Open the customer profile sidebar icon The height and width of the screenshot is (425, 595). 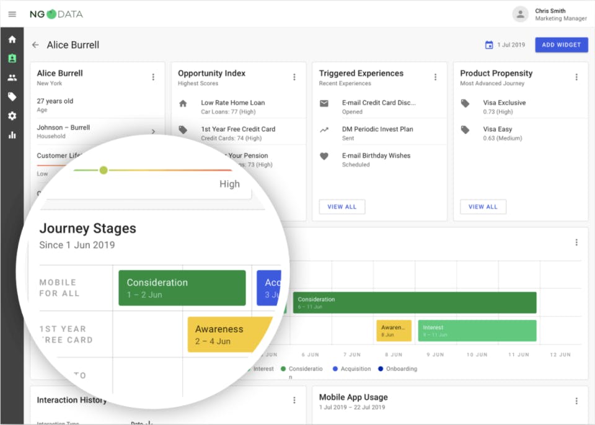tap(12, 58)
